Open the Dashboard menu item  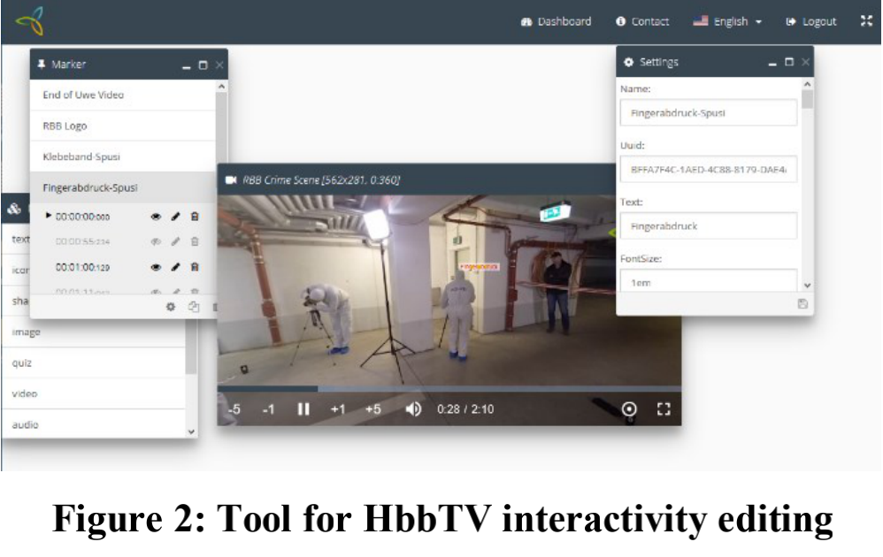[557, 21]
